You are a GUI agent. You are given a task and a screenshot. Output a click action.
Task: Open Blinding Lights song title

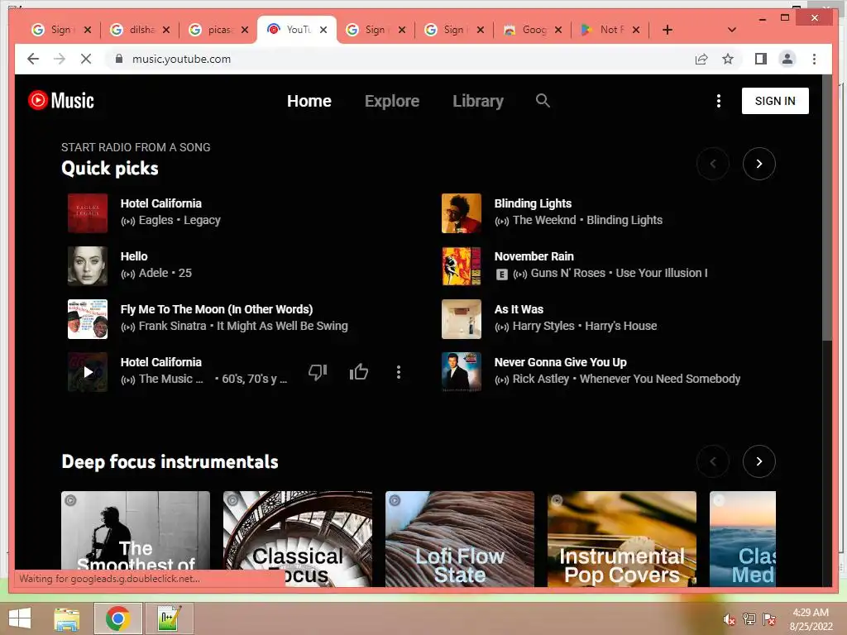click(533, 203)
